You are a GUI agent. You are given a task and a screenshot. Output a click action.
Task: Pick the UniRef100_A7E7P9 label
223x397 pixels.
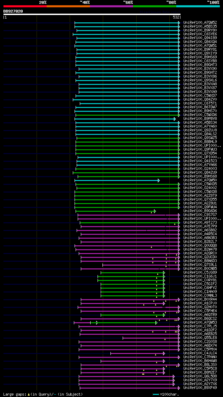pos(200,226)
